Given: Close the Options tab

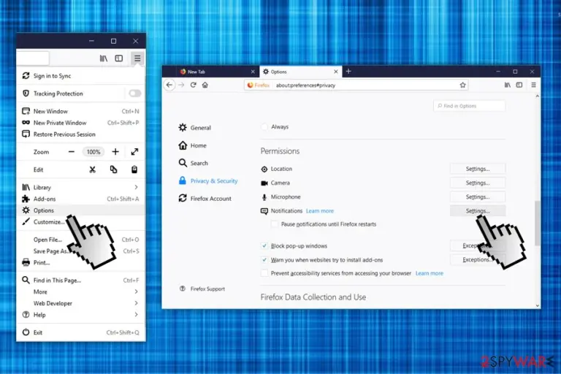Looking at the screenshot, I should coord(335,72).
